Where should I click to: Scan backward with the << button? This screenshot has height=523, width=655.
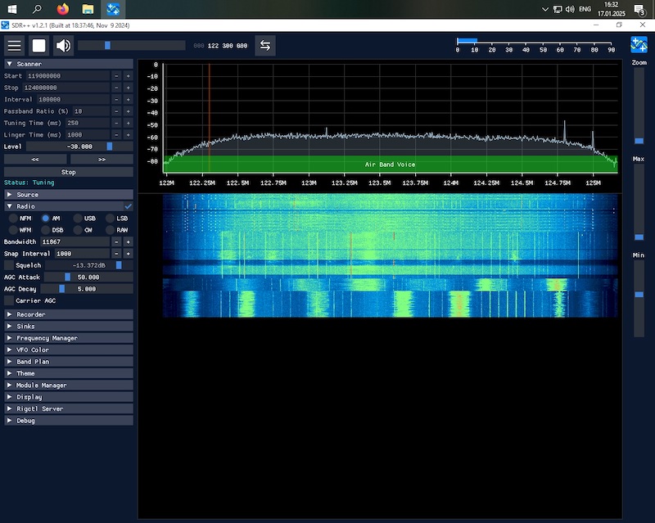tap(35, 160)
